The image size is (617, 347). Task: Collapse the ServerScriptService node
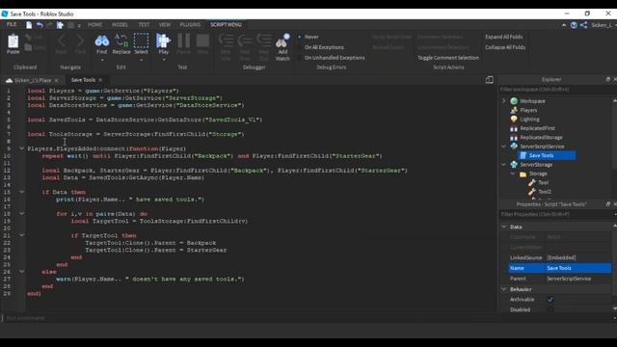pyautogui.click(x=504, y=147)
